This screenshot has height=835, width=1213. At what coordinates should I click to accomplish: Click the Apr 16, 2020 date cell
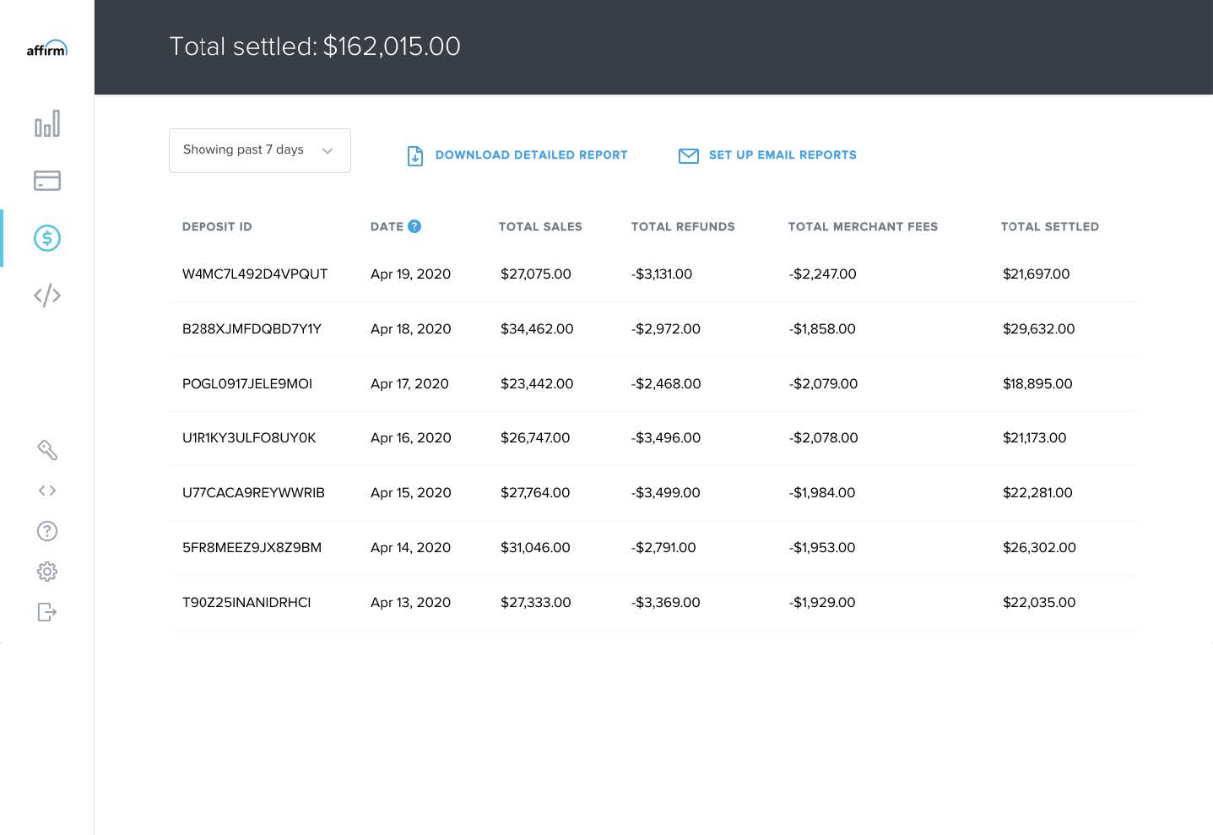[x=410, y=438]
